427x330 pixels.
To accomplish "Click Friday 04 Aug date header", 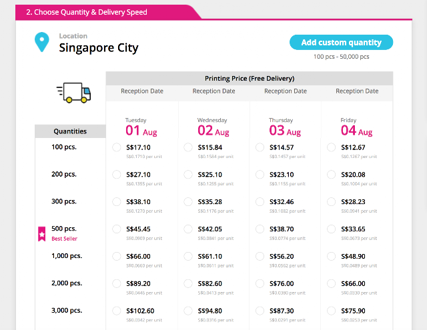I will 356,127.
